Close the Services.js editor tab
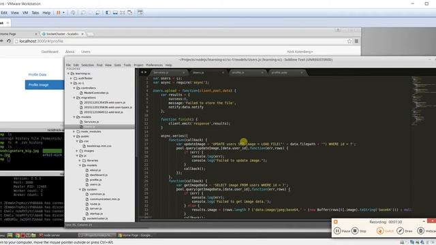The height and width of the screenshot is (245, 436). point(183,73)
